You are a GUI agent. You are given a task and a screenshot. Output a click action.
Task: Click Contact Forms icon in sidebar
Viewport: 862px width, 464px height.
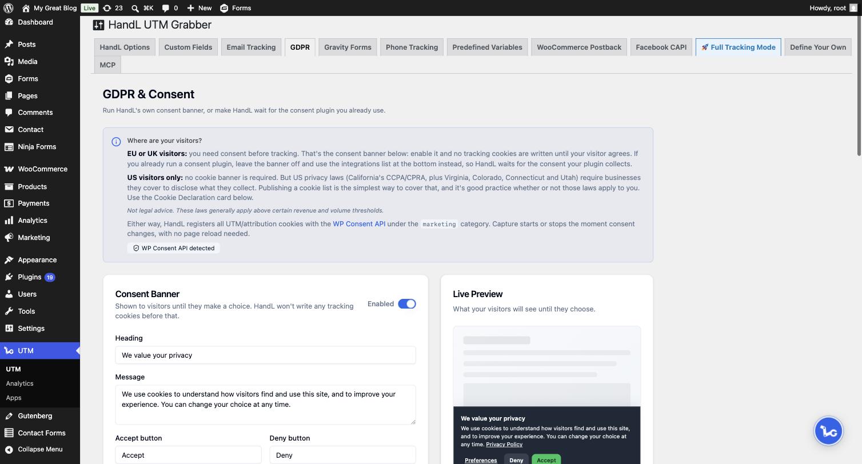click(9, 433)
